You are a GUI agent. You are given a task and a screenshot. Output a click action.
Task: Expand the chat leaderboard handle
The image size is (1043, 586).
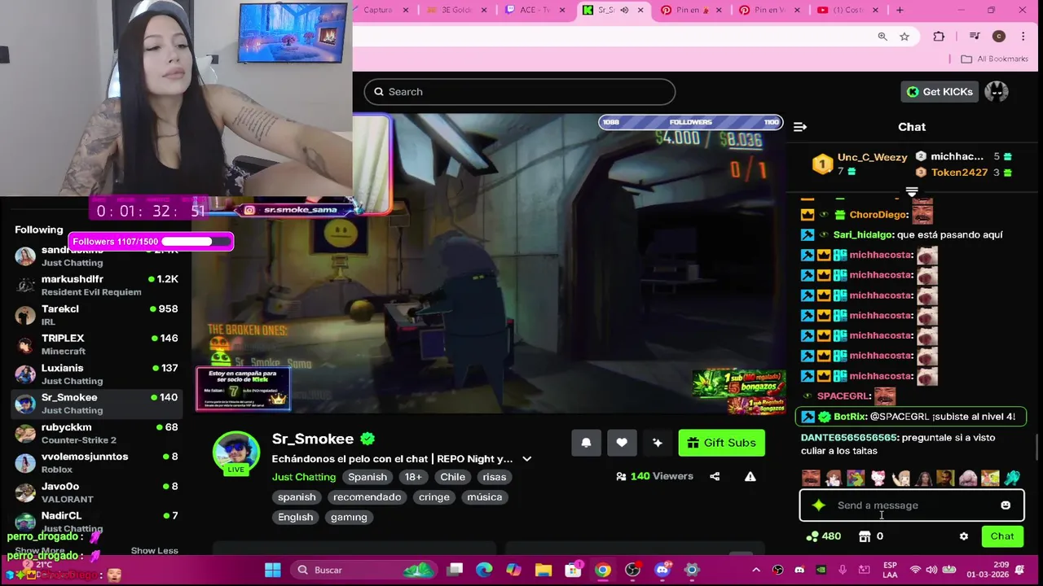(x=912, y=193)
